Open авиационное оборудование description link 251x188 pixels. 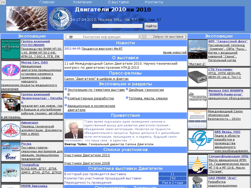(229, 98)
